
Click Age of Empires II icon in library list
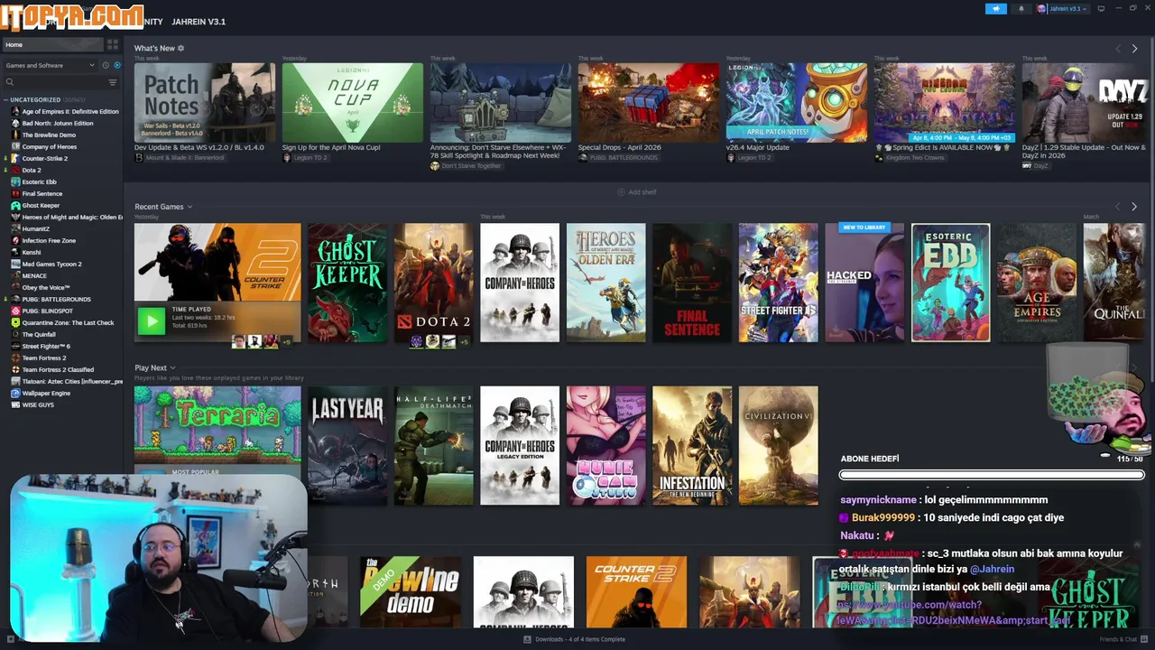15,111
